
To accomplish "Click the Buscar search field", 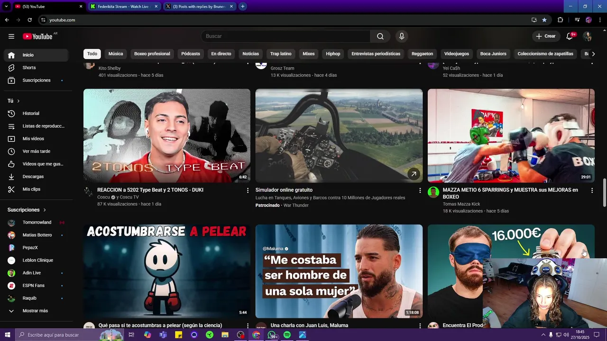I will click(285, 36).
